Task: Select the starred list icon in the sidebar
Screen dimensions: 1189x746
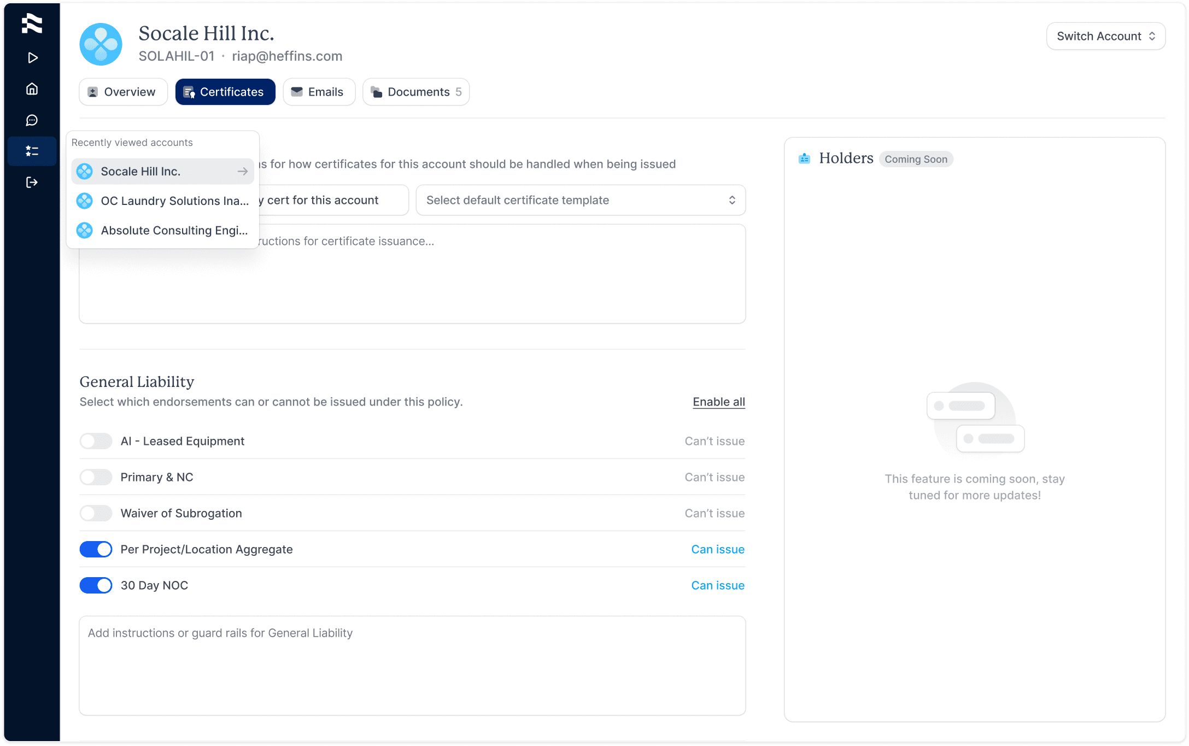Action: coord(32,151)
